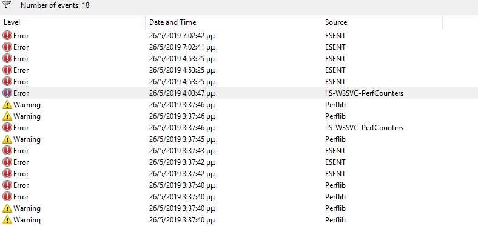Select the 26/5/2019 3:37:45 date cell

[182, 139]
